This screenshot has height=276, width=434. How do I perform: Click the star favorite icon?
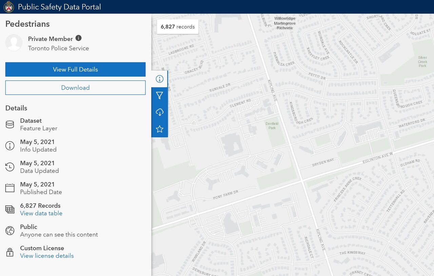(160, 129)
